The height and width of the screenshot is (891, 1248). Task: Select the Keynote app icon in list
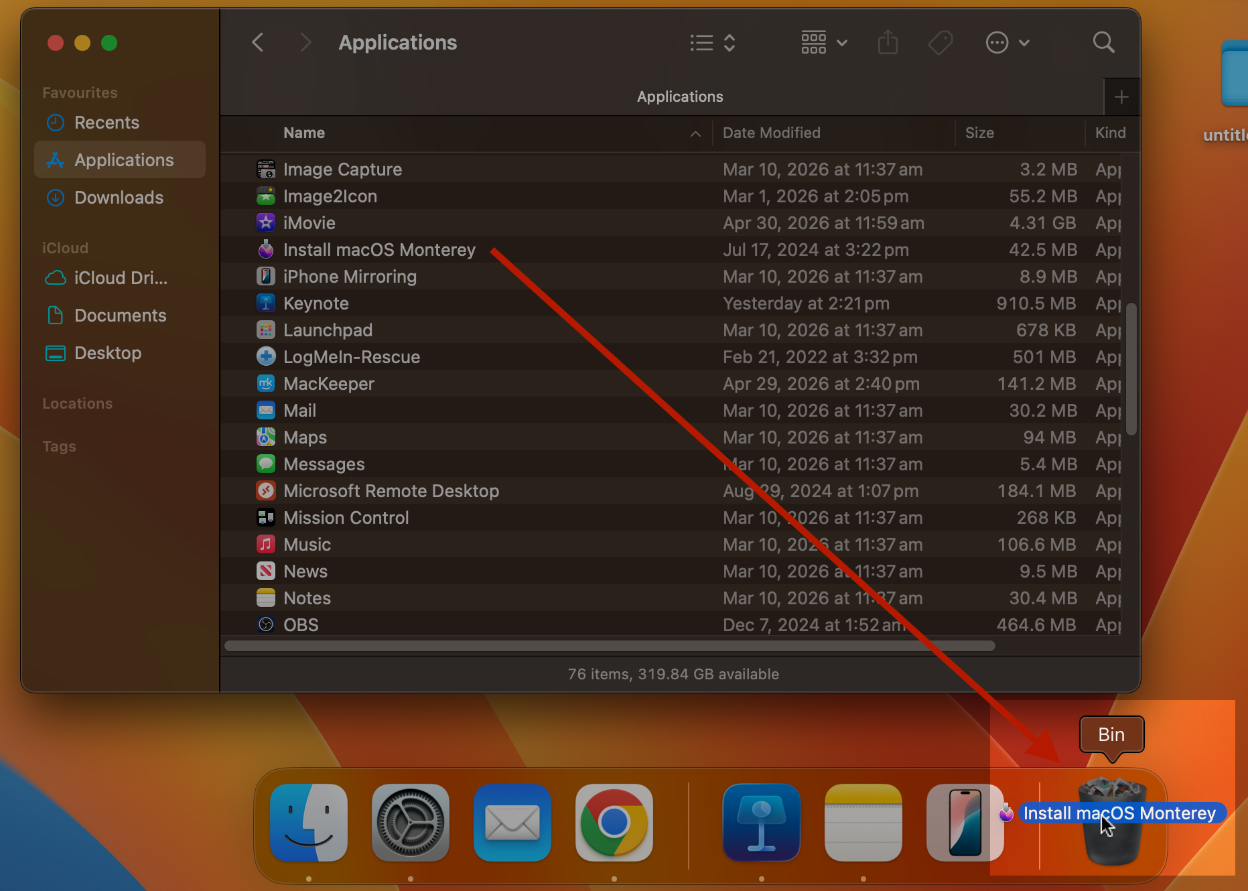pos(266,303)
